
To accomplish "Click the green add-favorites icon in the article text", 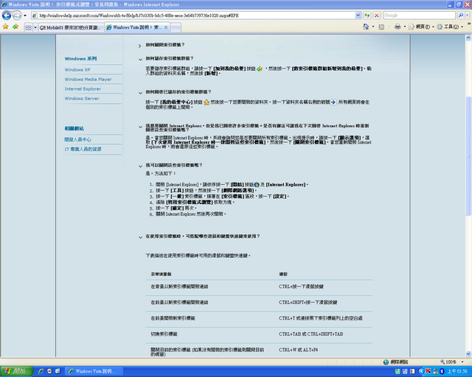I will 260,68.
